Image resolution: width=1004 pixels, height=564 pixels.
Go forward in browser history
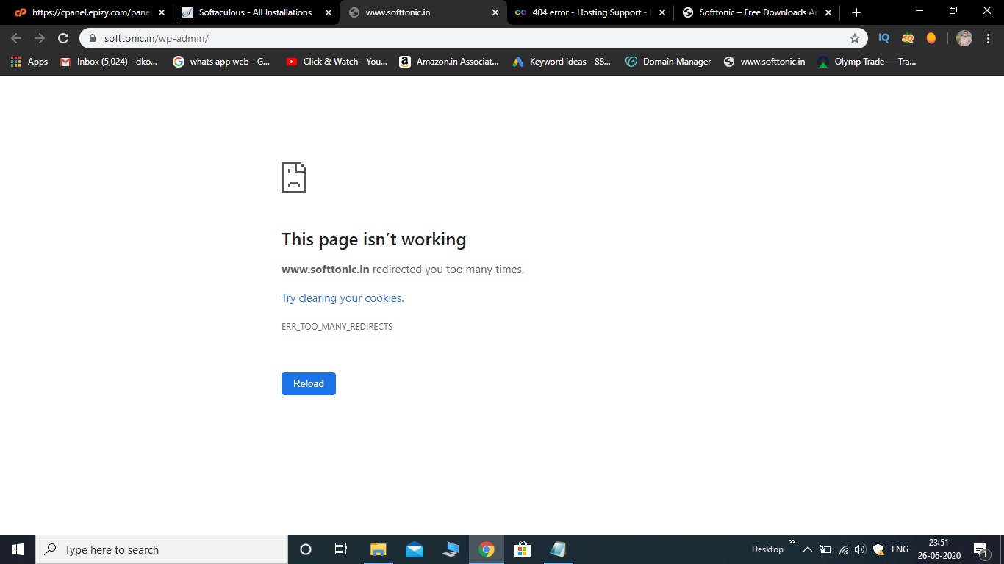pyautogui.click(x=40, y=38)
